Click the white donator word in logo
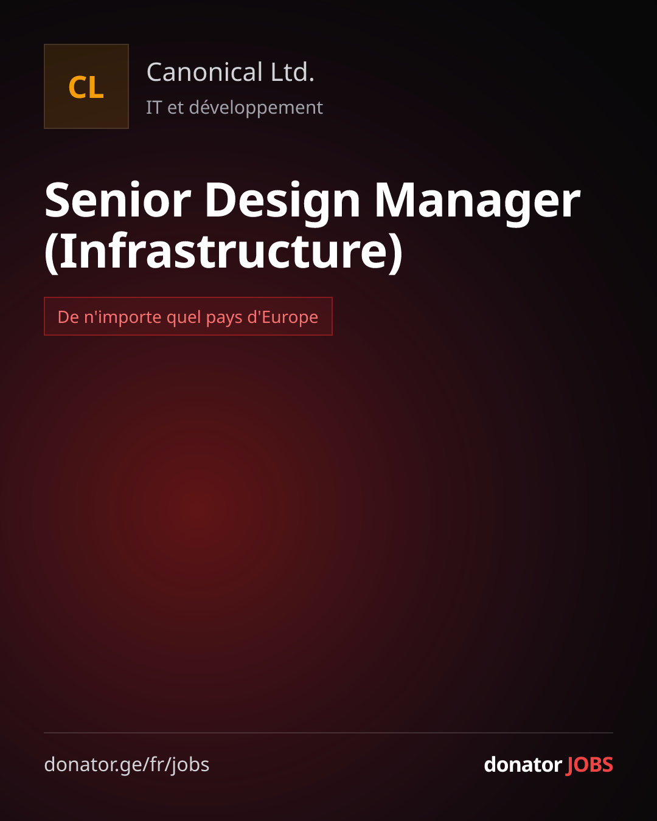 523,764
